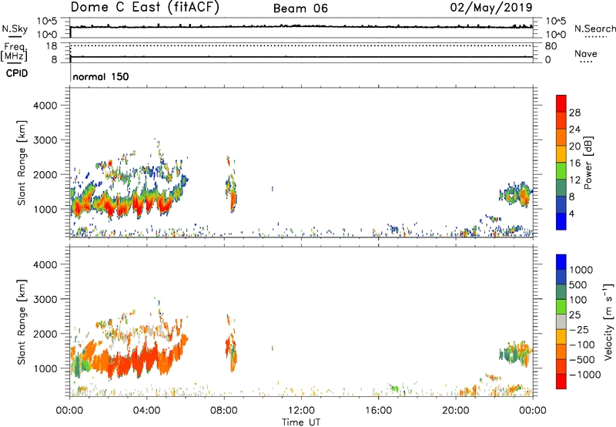Click 'Slant Range [km]' label of velocity panel
The height and width of the screenshot is (427, 616).
(22, 322)
